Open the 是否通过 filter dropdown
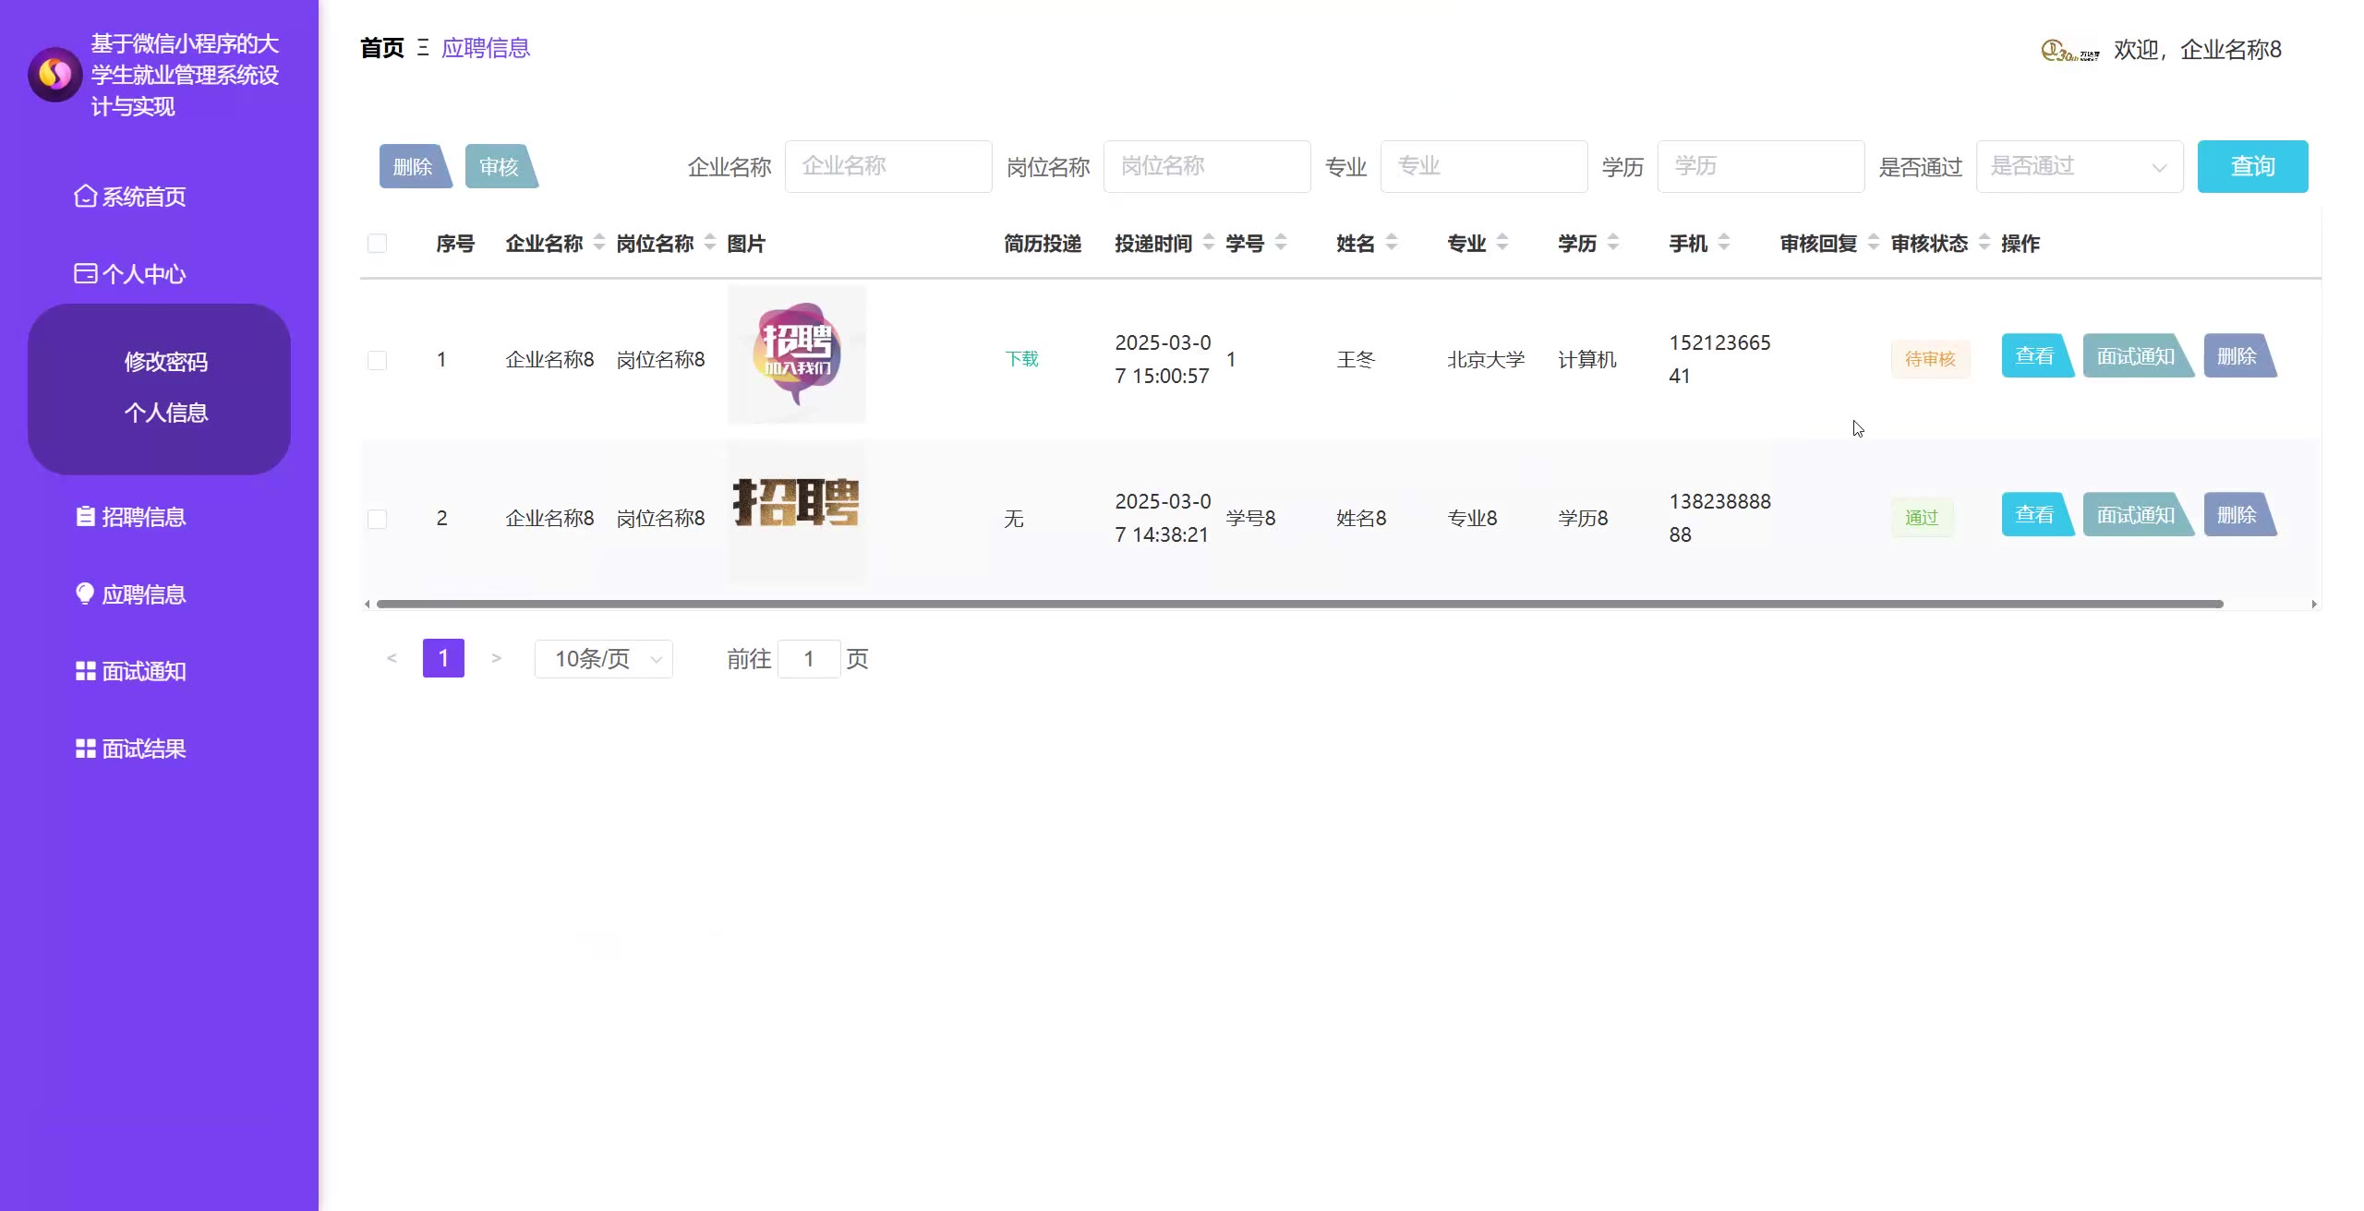This screenshot has width=2364, height=1211. coord(2079,167)
